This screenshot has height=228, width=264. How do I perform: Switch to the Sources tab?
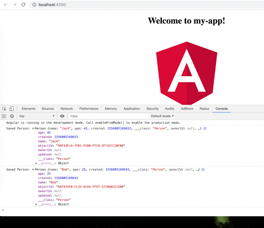(x=48, y=109)
